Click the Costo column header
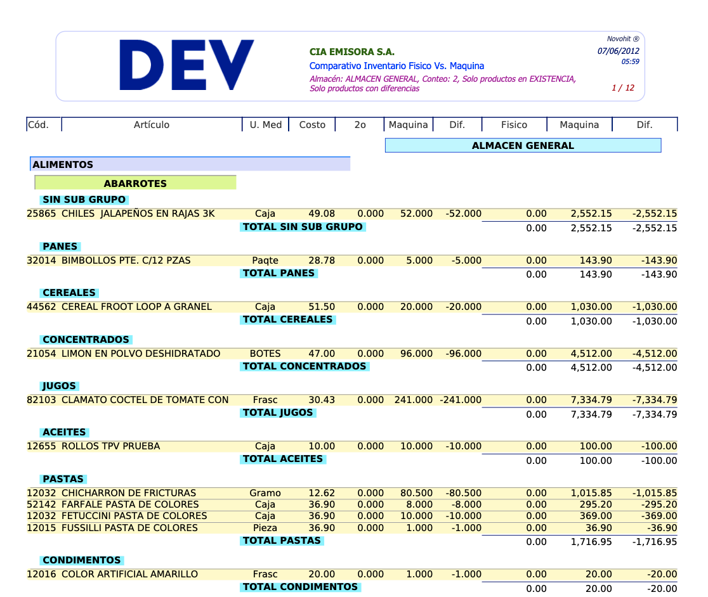Image resolution: width=708 pixels, height=597 pixels. (x=312, y=125)
